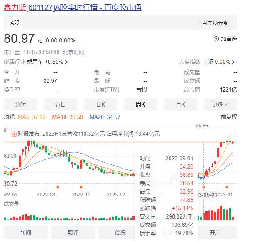Click the 30.72 low price axis label

coord(10,184)
